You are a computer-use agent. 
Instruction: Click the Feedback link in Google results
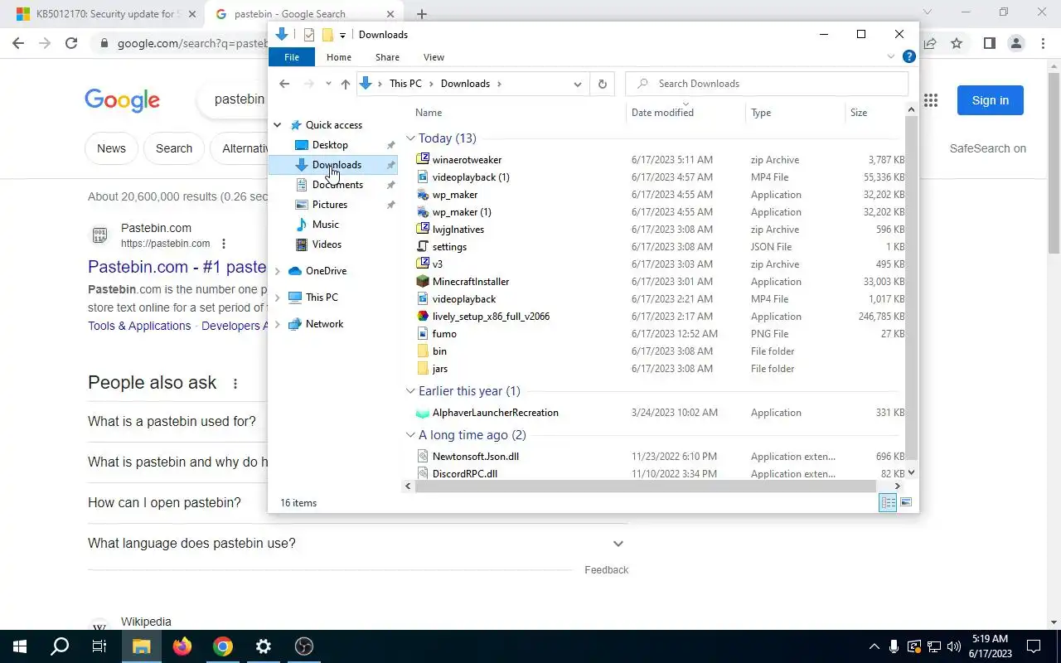pos(607,570)
